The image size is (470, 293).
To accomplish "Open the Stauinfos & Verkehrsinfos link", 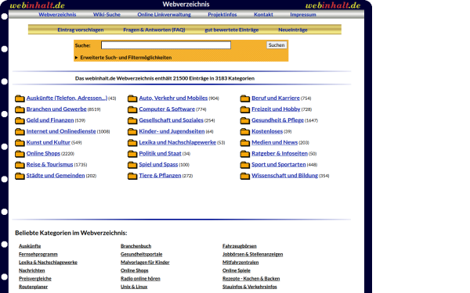I will point(250,287).
